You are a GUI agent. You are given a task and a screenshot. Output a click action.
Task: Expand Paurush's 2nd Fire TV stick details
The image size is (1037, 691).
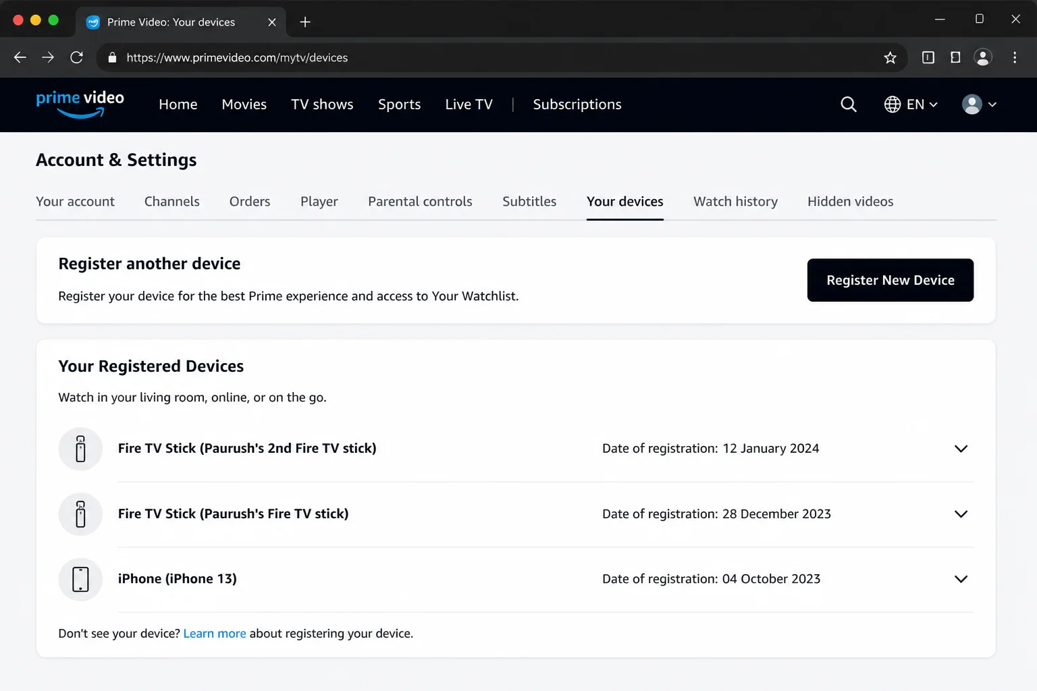(961, 449)
